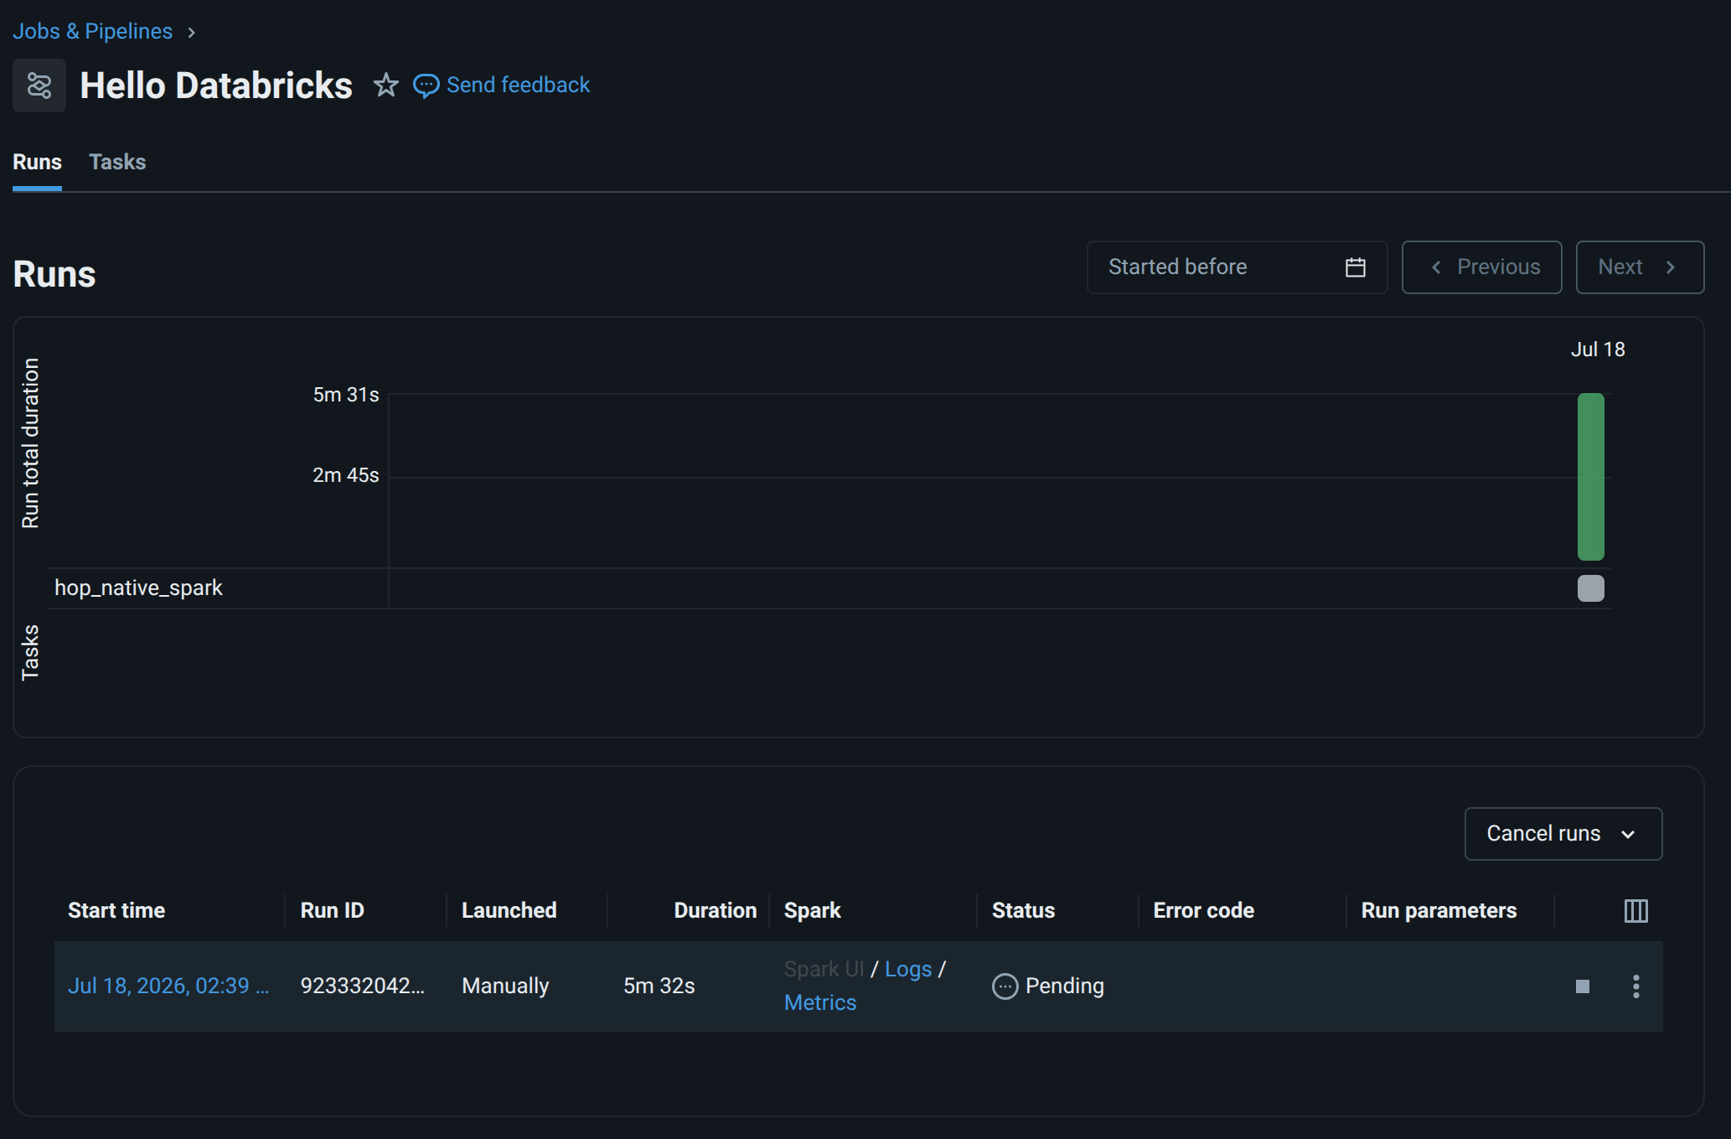Click the Spark column header
The width and height of the screenshot is (1731, 1139).
[x=812, y=911]
